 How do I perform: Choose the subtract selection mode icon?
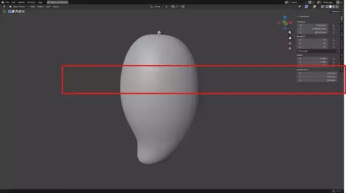(x=16, y=11)
